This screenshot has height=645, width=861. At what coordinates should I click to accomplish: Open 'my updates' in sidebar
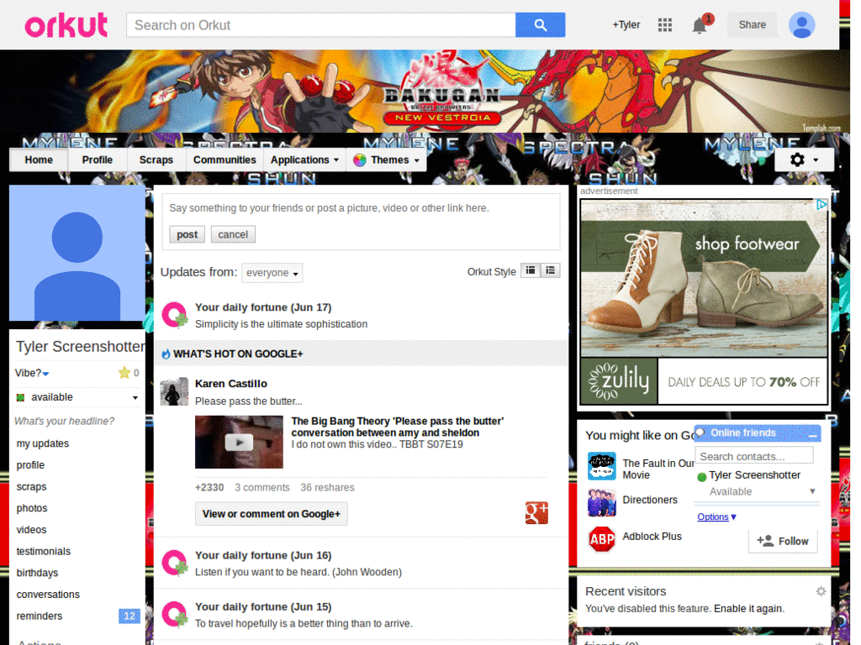click(x=43, y=443)
